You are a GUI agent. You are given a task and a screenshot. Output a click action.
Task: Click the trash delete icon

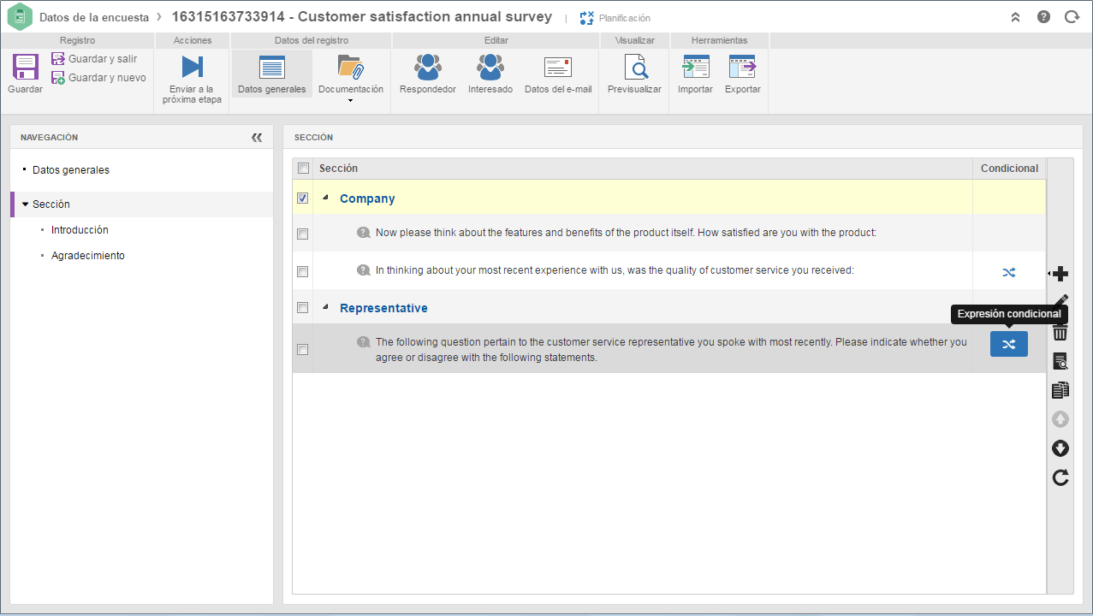tap(1060, 333)
